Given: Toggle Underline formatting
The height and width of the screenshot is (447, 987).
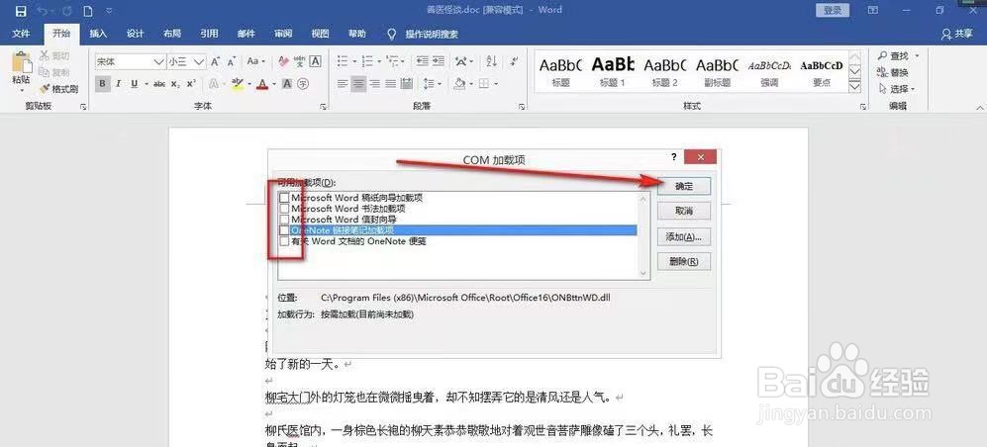Looking at the screenshot, I should [134, 83].
